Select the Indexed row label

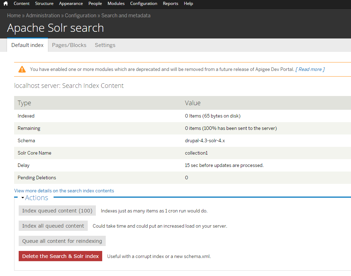[26, 116]
